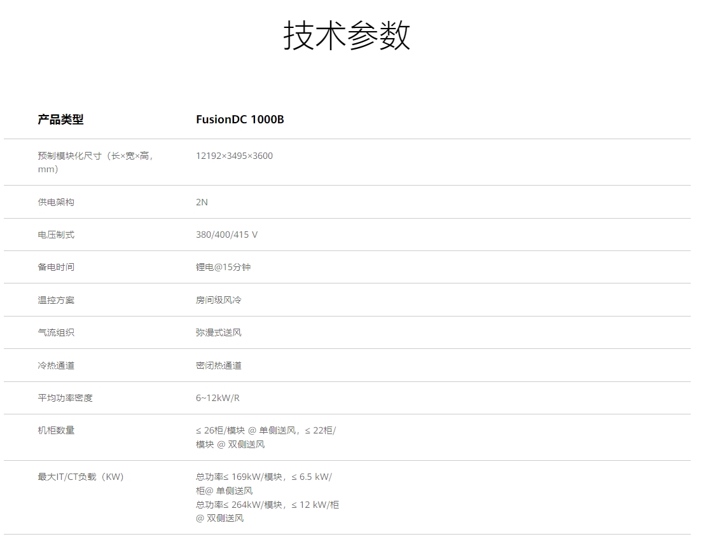Click the 锂电@15分钟 backup value
Viewport: 706px width, 539px height.
point(223,267)
